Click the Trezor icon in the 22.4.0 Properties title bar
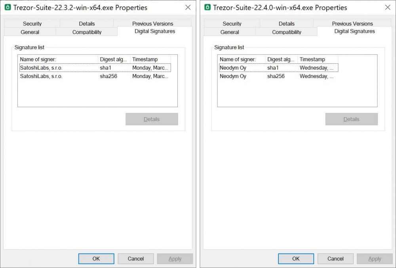 208,7
